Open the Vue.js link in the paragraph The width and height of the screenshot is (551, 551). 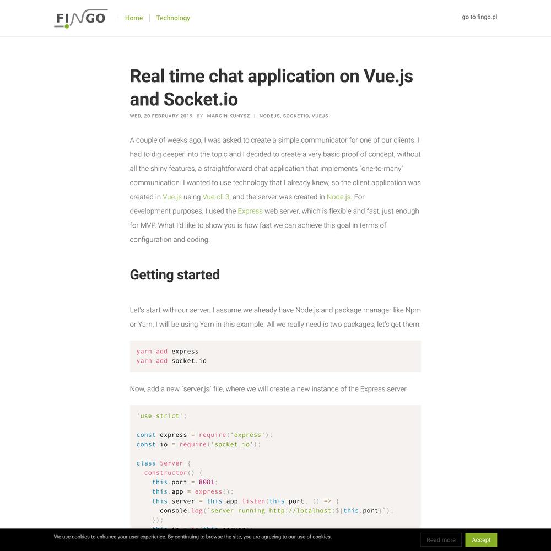click(x=172, y=197)
